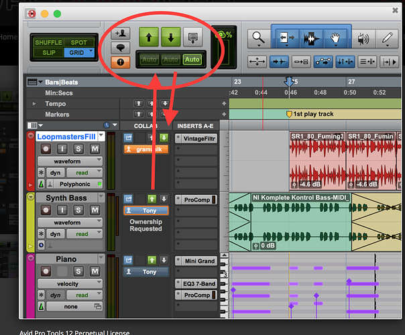
Task: Open the COLLAB column header
Action: tap(146, 126)
